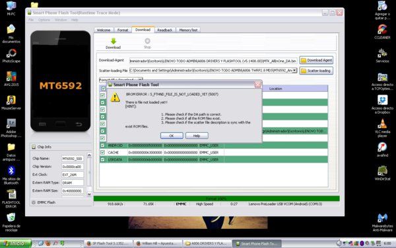The height and width of the screenshot is (248, 396).
Task: Click the Scatter-loading browse button
Action: coord(316,71)
